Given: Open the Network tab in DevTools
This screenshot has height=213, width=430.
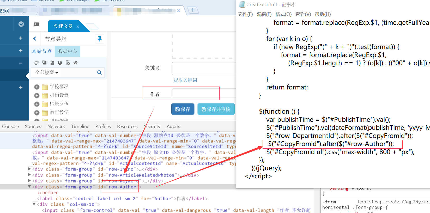Looking at the screenshot, I should [x=56, y=126].
